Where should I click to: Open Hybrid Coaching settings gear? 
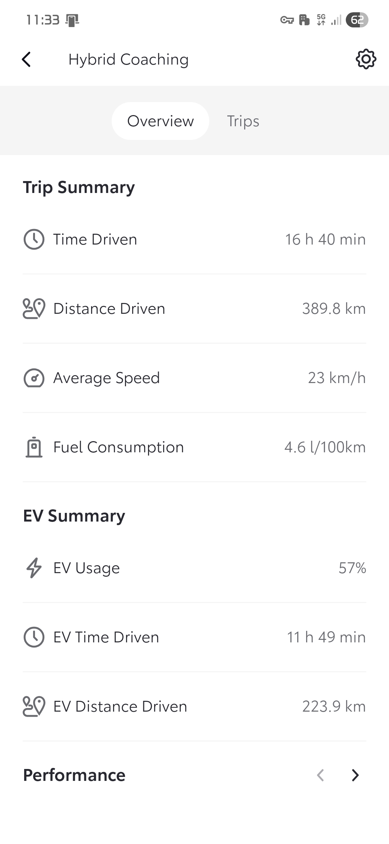(x=366, y=59)
